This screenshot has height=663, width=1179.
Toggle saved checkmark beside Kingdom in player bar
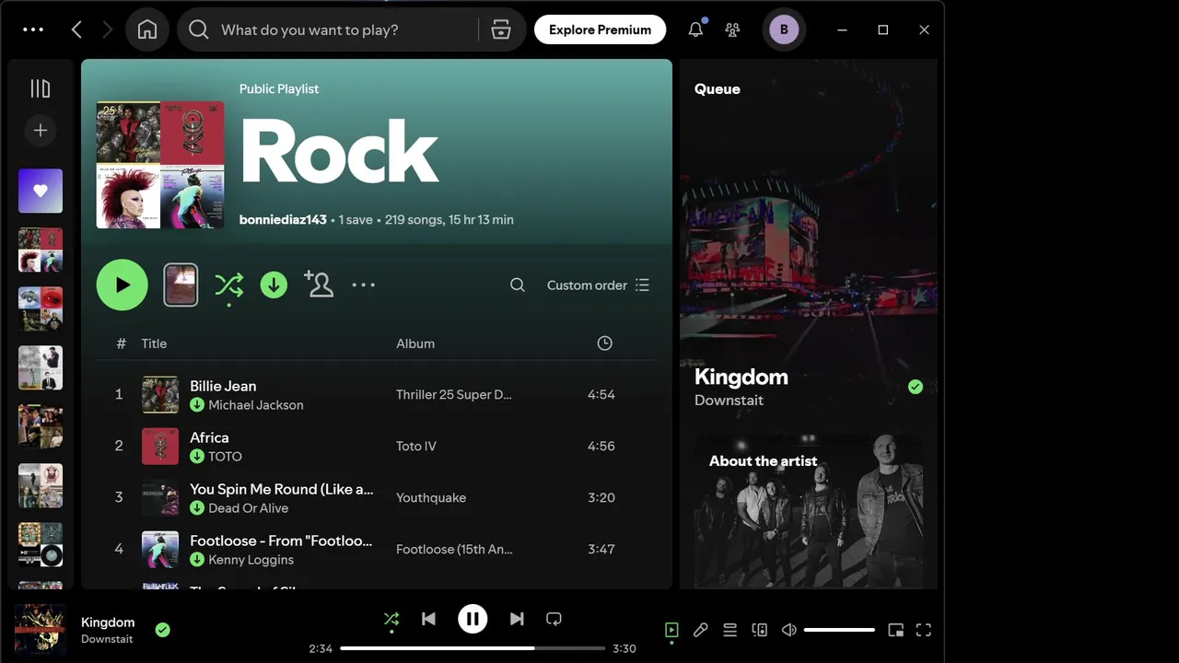pyautogui.click(x=163, y=630)
